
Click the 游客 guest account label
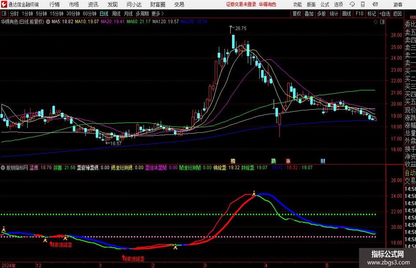tap(398, 4)
